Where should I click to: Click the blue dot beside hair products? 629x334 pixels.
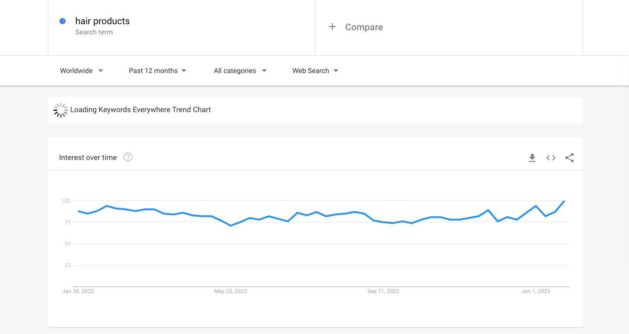tap(63, 21)
